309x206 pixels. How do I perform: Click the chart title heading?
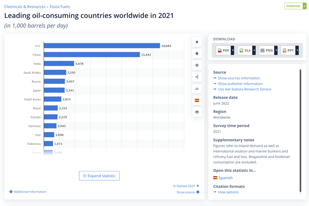pyautogui.click(x=89, y=15)
